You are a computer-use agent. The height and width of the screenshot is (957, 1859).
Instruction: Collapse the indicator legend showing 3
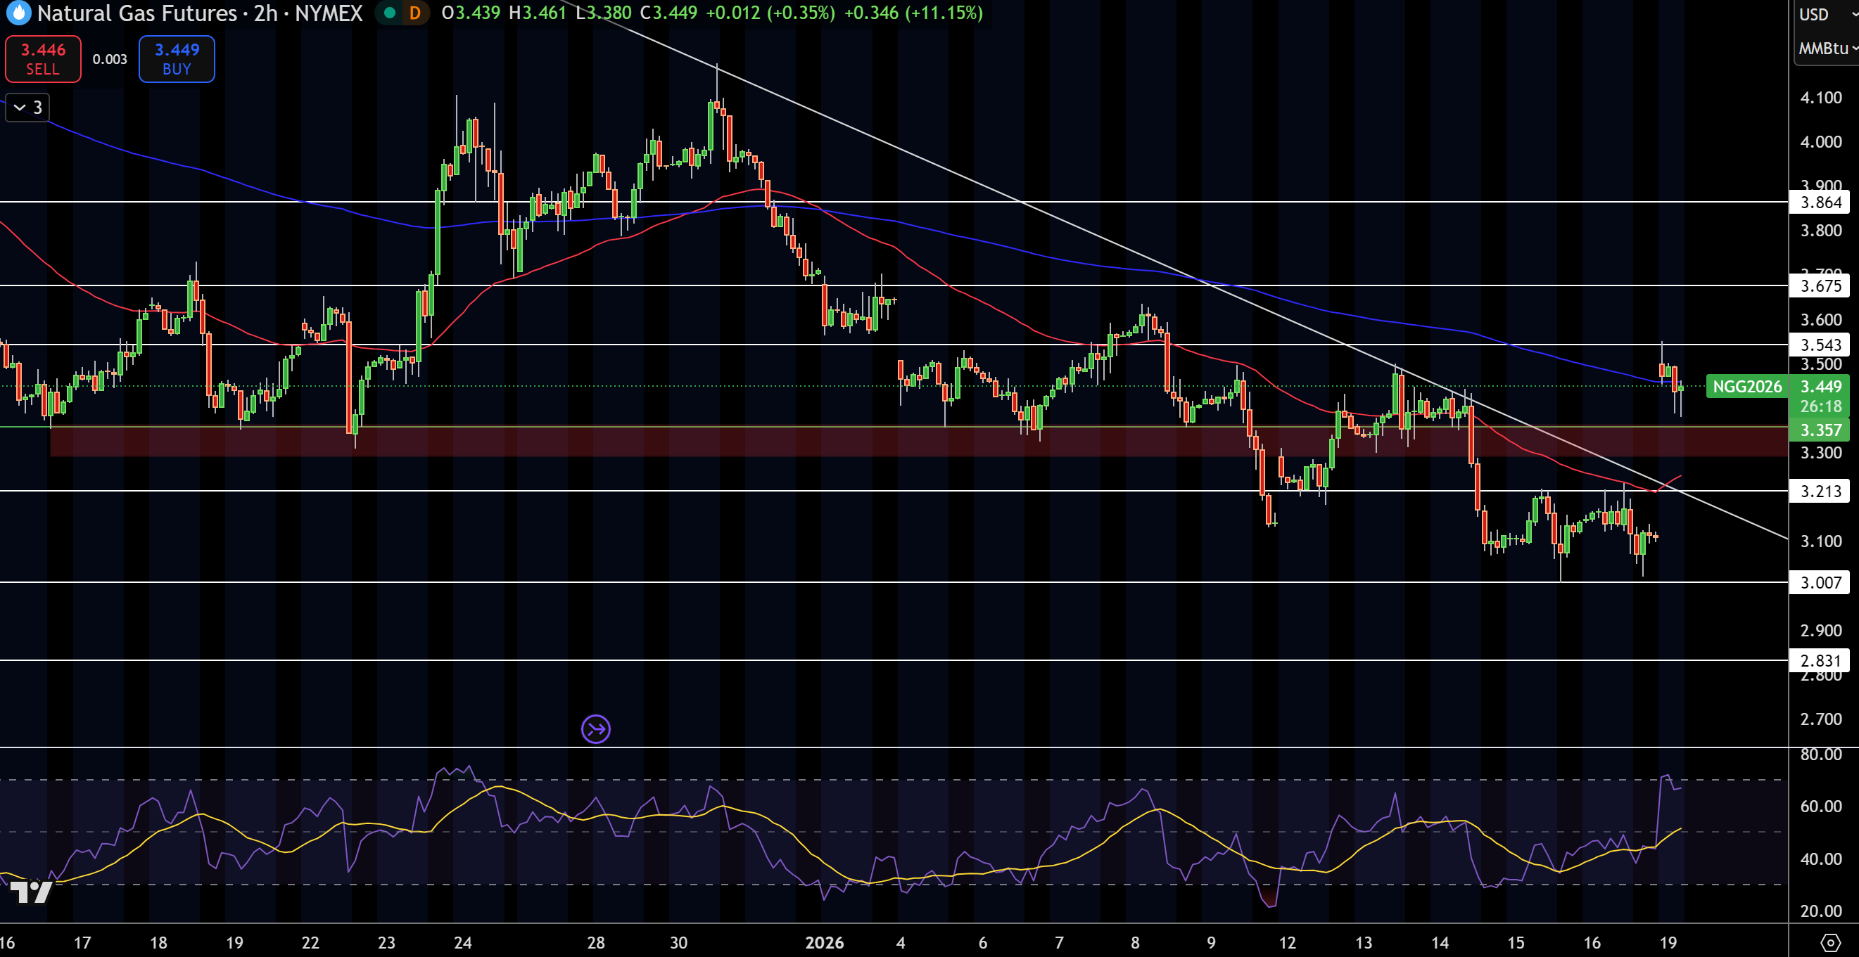point(27,108)
